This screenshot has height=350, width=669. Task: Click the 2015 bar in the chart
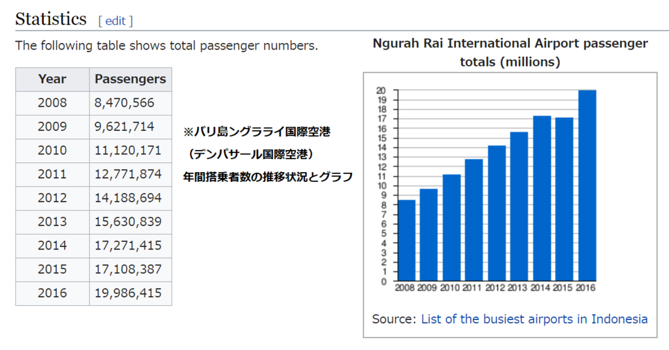coord(564,199)
